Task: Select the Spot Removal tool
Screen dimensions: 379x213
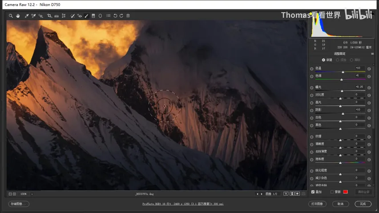Action: coord(72,16)
